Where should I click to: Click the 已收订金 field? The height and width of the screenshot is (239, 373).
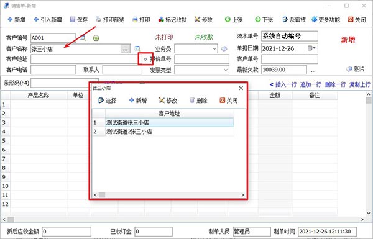pyautogui.click(x=153, y=232)
